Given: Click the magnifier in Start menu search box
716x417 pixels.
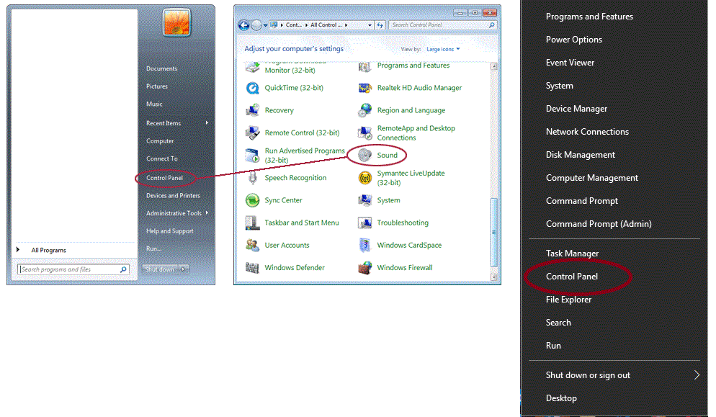Looking at the screenshot, I should coord(123,269).
